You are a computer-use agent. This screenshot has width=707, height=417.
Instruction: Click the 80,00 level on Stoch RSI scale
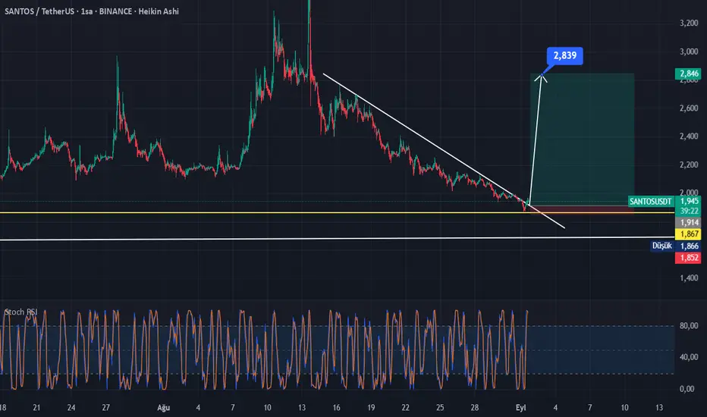[x=689, y=325]
